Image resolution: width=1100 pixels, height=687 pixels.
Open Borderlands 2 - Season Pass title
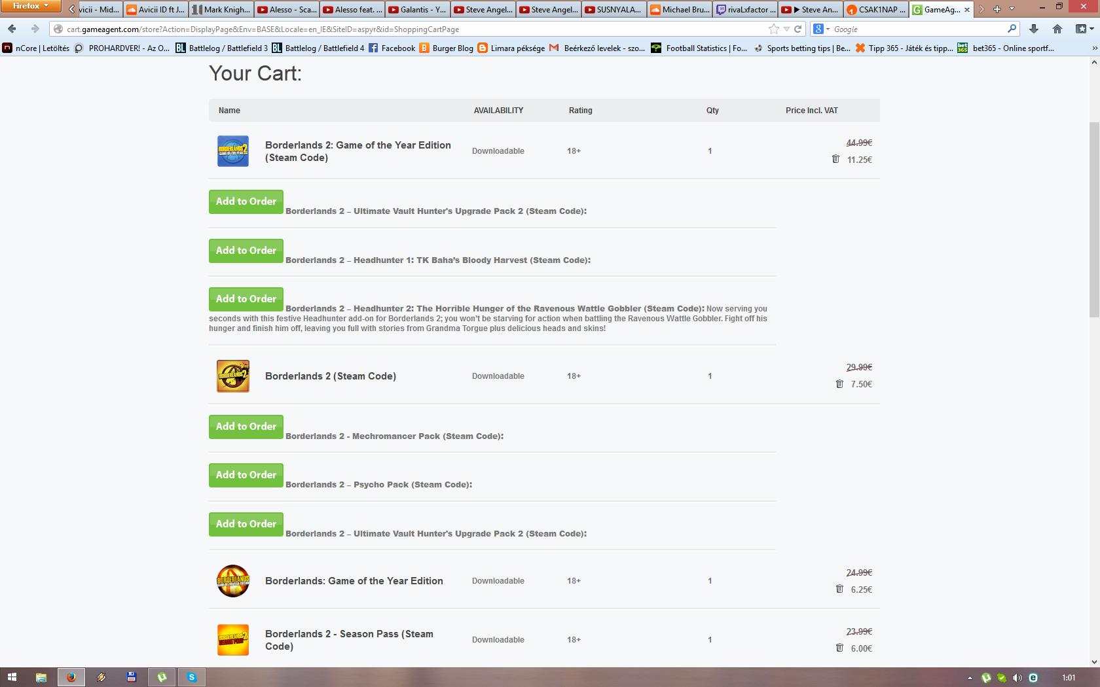tap(349, 640)
